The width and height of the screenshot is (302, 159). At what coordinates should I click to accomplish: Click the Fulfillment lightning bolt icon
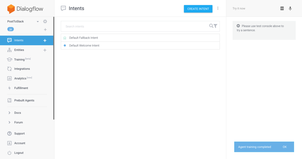9,88
